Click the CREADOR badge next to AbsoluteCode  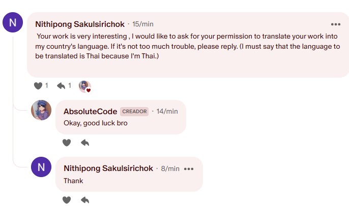pos(134,112)
